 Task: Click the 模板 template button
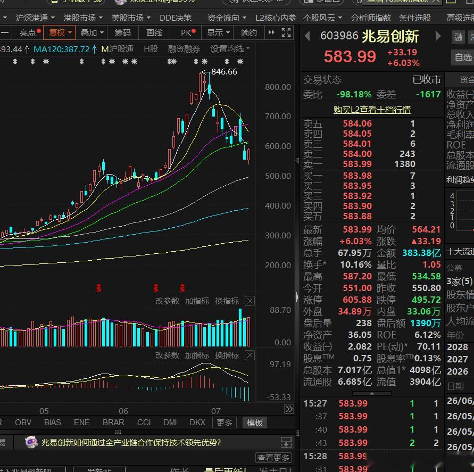[254, 423]
